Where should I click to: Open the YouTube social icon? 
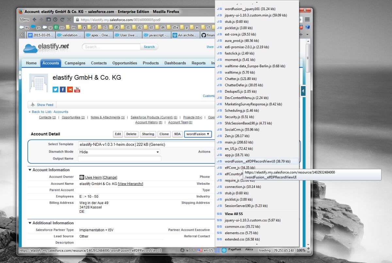pyautogui.click(x=77, y=89)
